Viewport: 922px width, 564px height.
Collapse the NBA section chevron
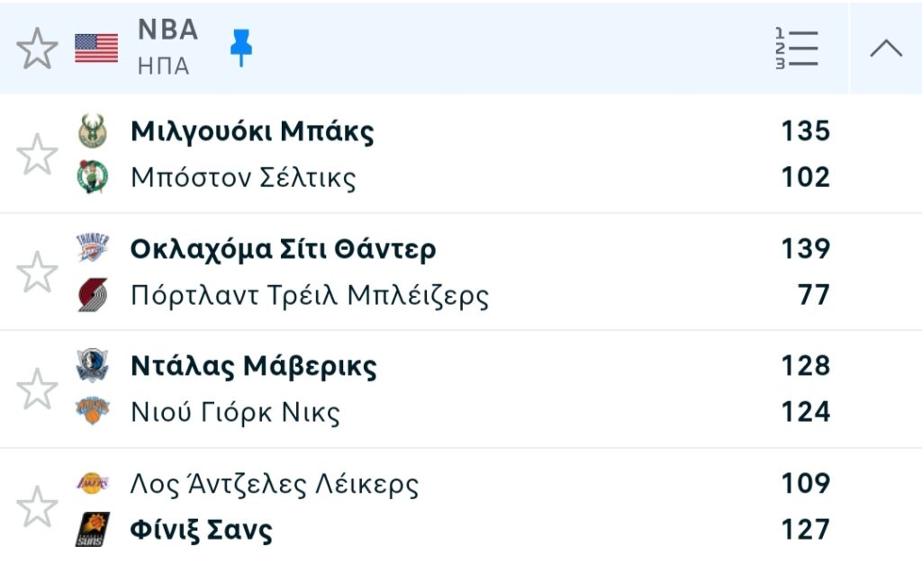pyautogui.click(x=886, y=49)
